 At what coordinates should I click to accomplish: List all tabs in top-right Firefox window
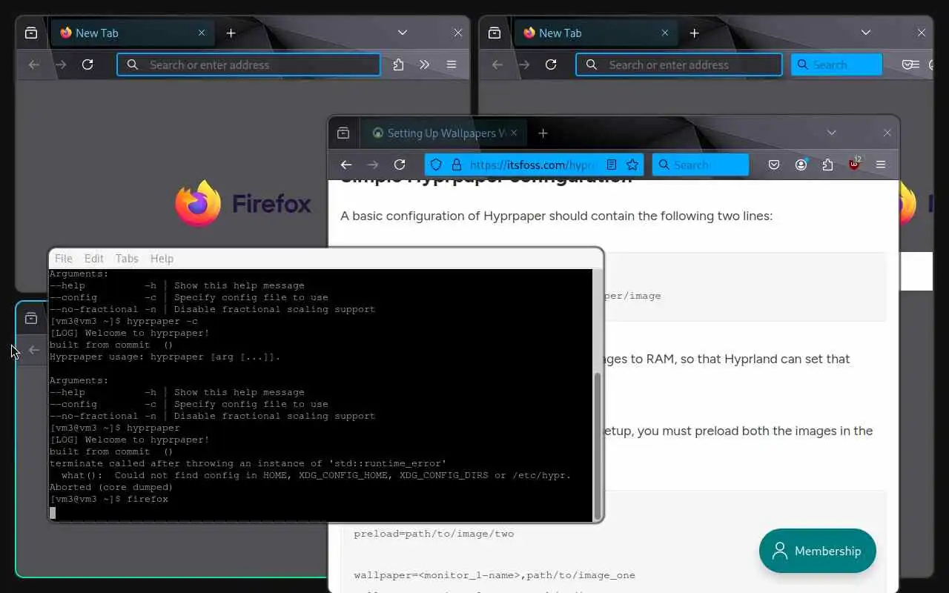(865, 33)
